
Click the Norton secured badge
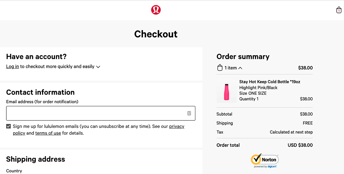(265, 161)
